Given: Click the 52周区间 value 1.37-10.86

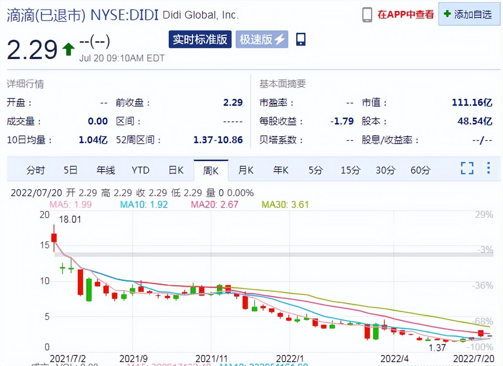Looking at the screenshot, I should click(x=218, y=140).
